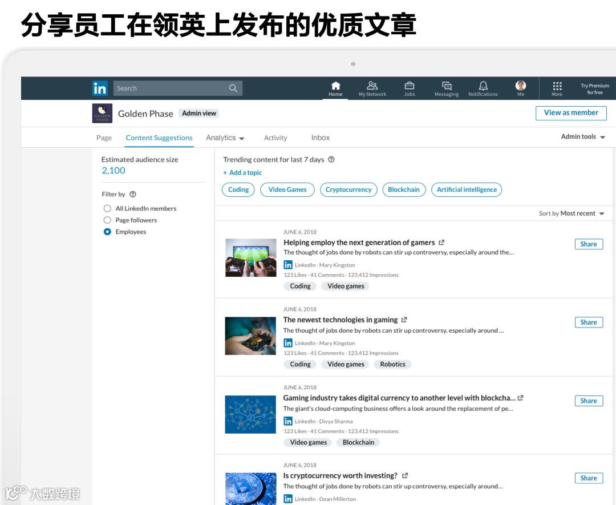Open the game controller article thumbnail
This screenshot has width=616, height=505.
click(250, 336)
